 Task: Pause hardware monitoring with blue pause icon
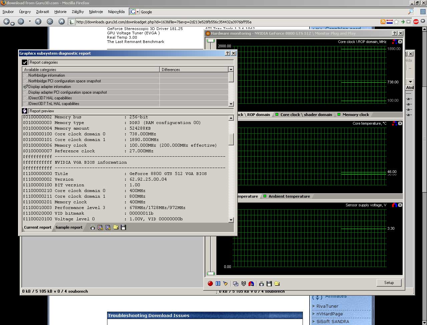218,284
